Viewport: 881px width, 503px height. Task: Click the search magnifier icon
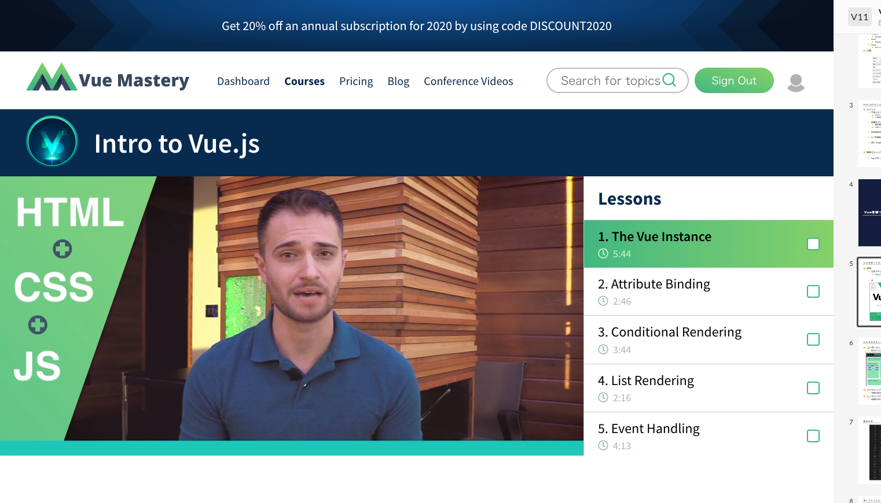[x=669, y=80]
